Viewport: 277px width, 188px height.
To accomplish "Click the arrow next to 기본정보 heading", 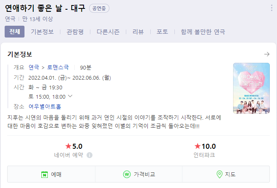I will tap(267, 54).
